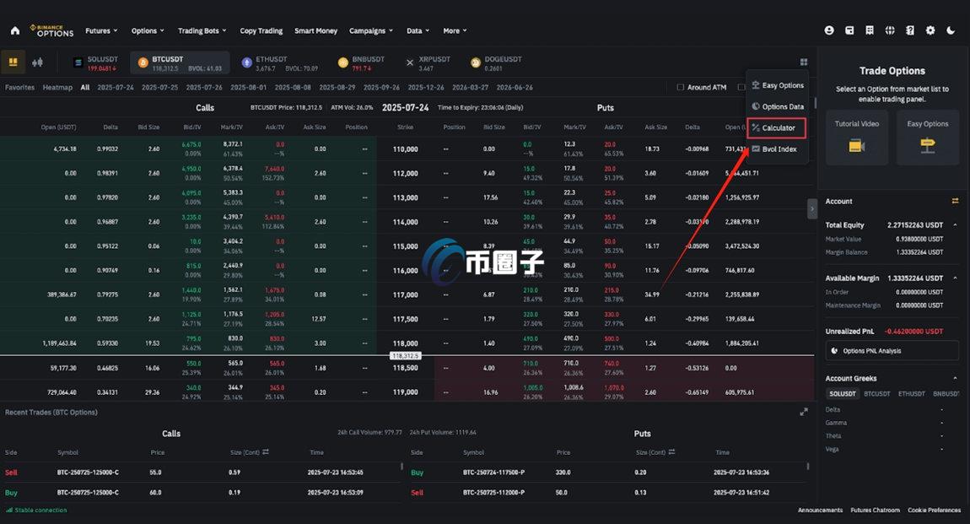Open the settings gear
Viewport: 970px width, 524px height.
point(930,30)
